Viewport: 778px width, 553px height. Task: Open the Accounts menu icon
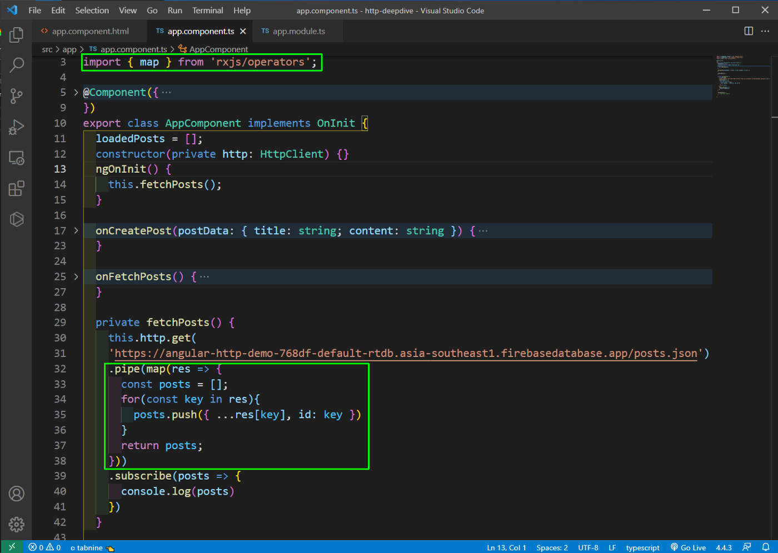tap(17, 494)
